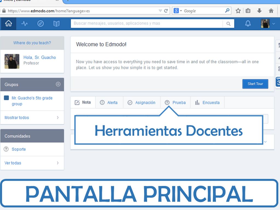Click the Where do you teach? link
The width and height of the screenshot is (280, 210).
pos(32,43)
